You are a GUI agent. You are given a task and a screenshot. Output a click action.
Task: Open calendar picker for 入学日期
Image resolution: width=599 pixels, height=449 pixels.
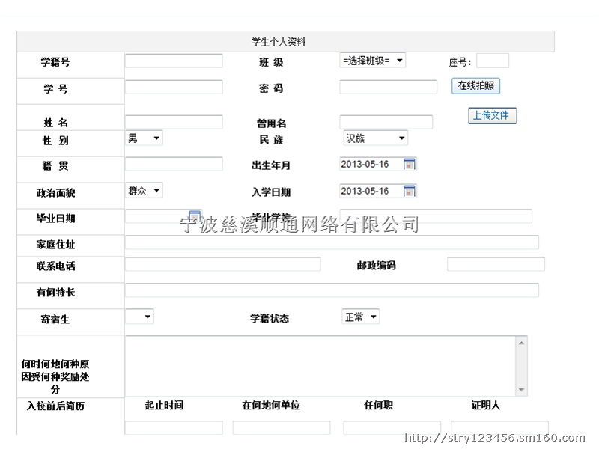[410, 191]
